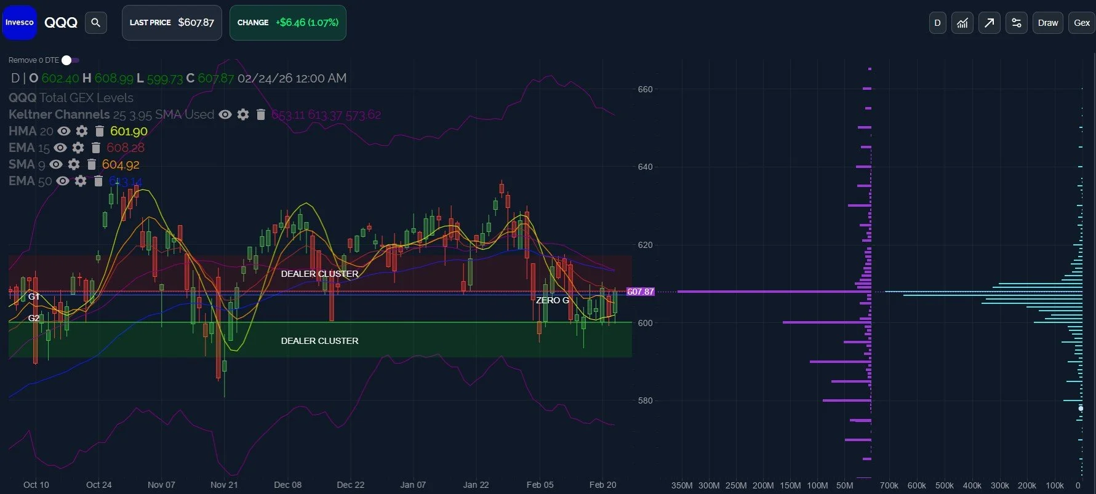Click the Nov 21 date label
The image size is (1096, 494).
[x=224, y=485]
